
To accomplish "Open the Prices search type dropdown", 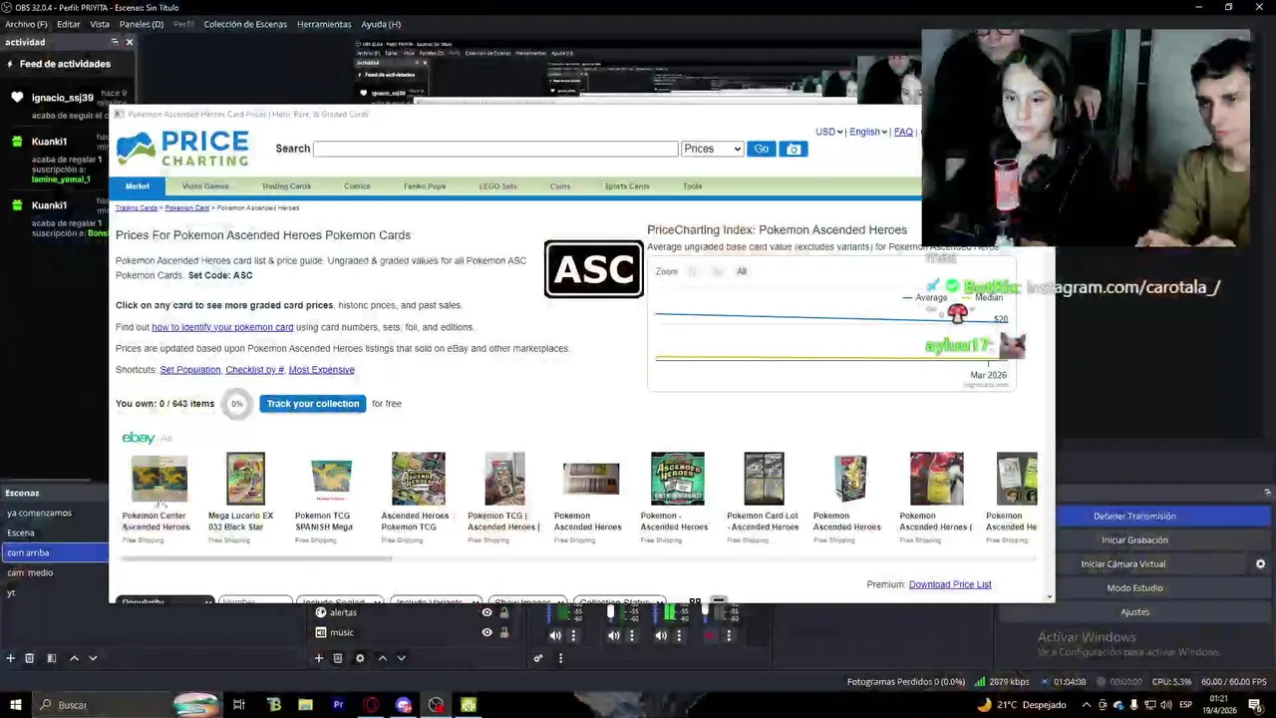I will (x=713, y=149).
